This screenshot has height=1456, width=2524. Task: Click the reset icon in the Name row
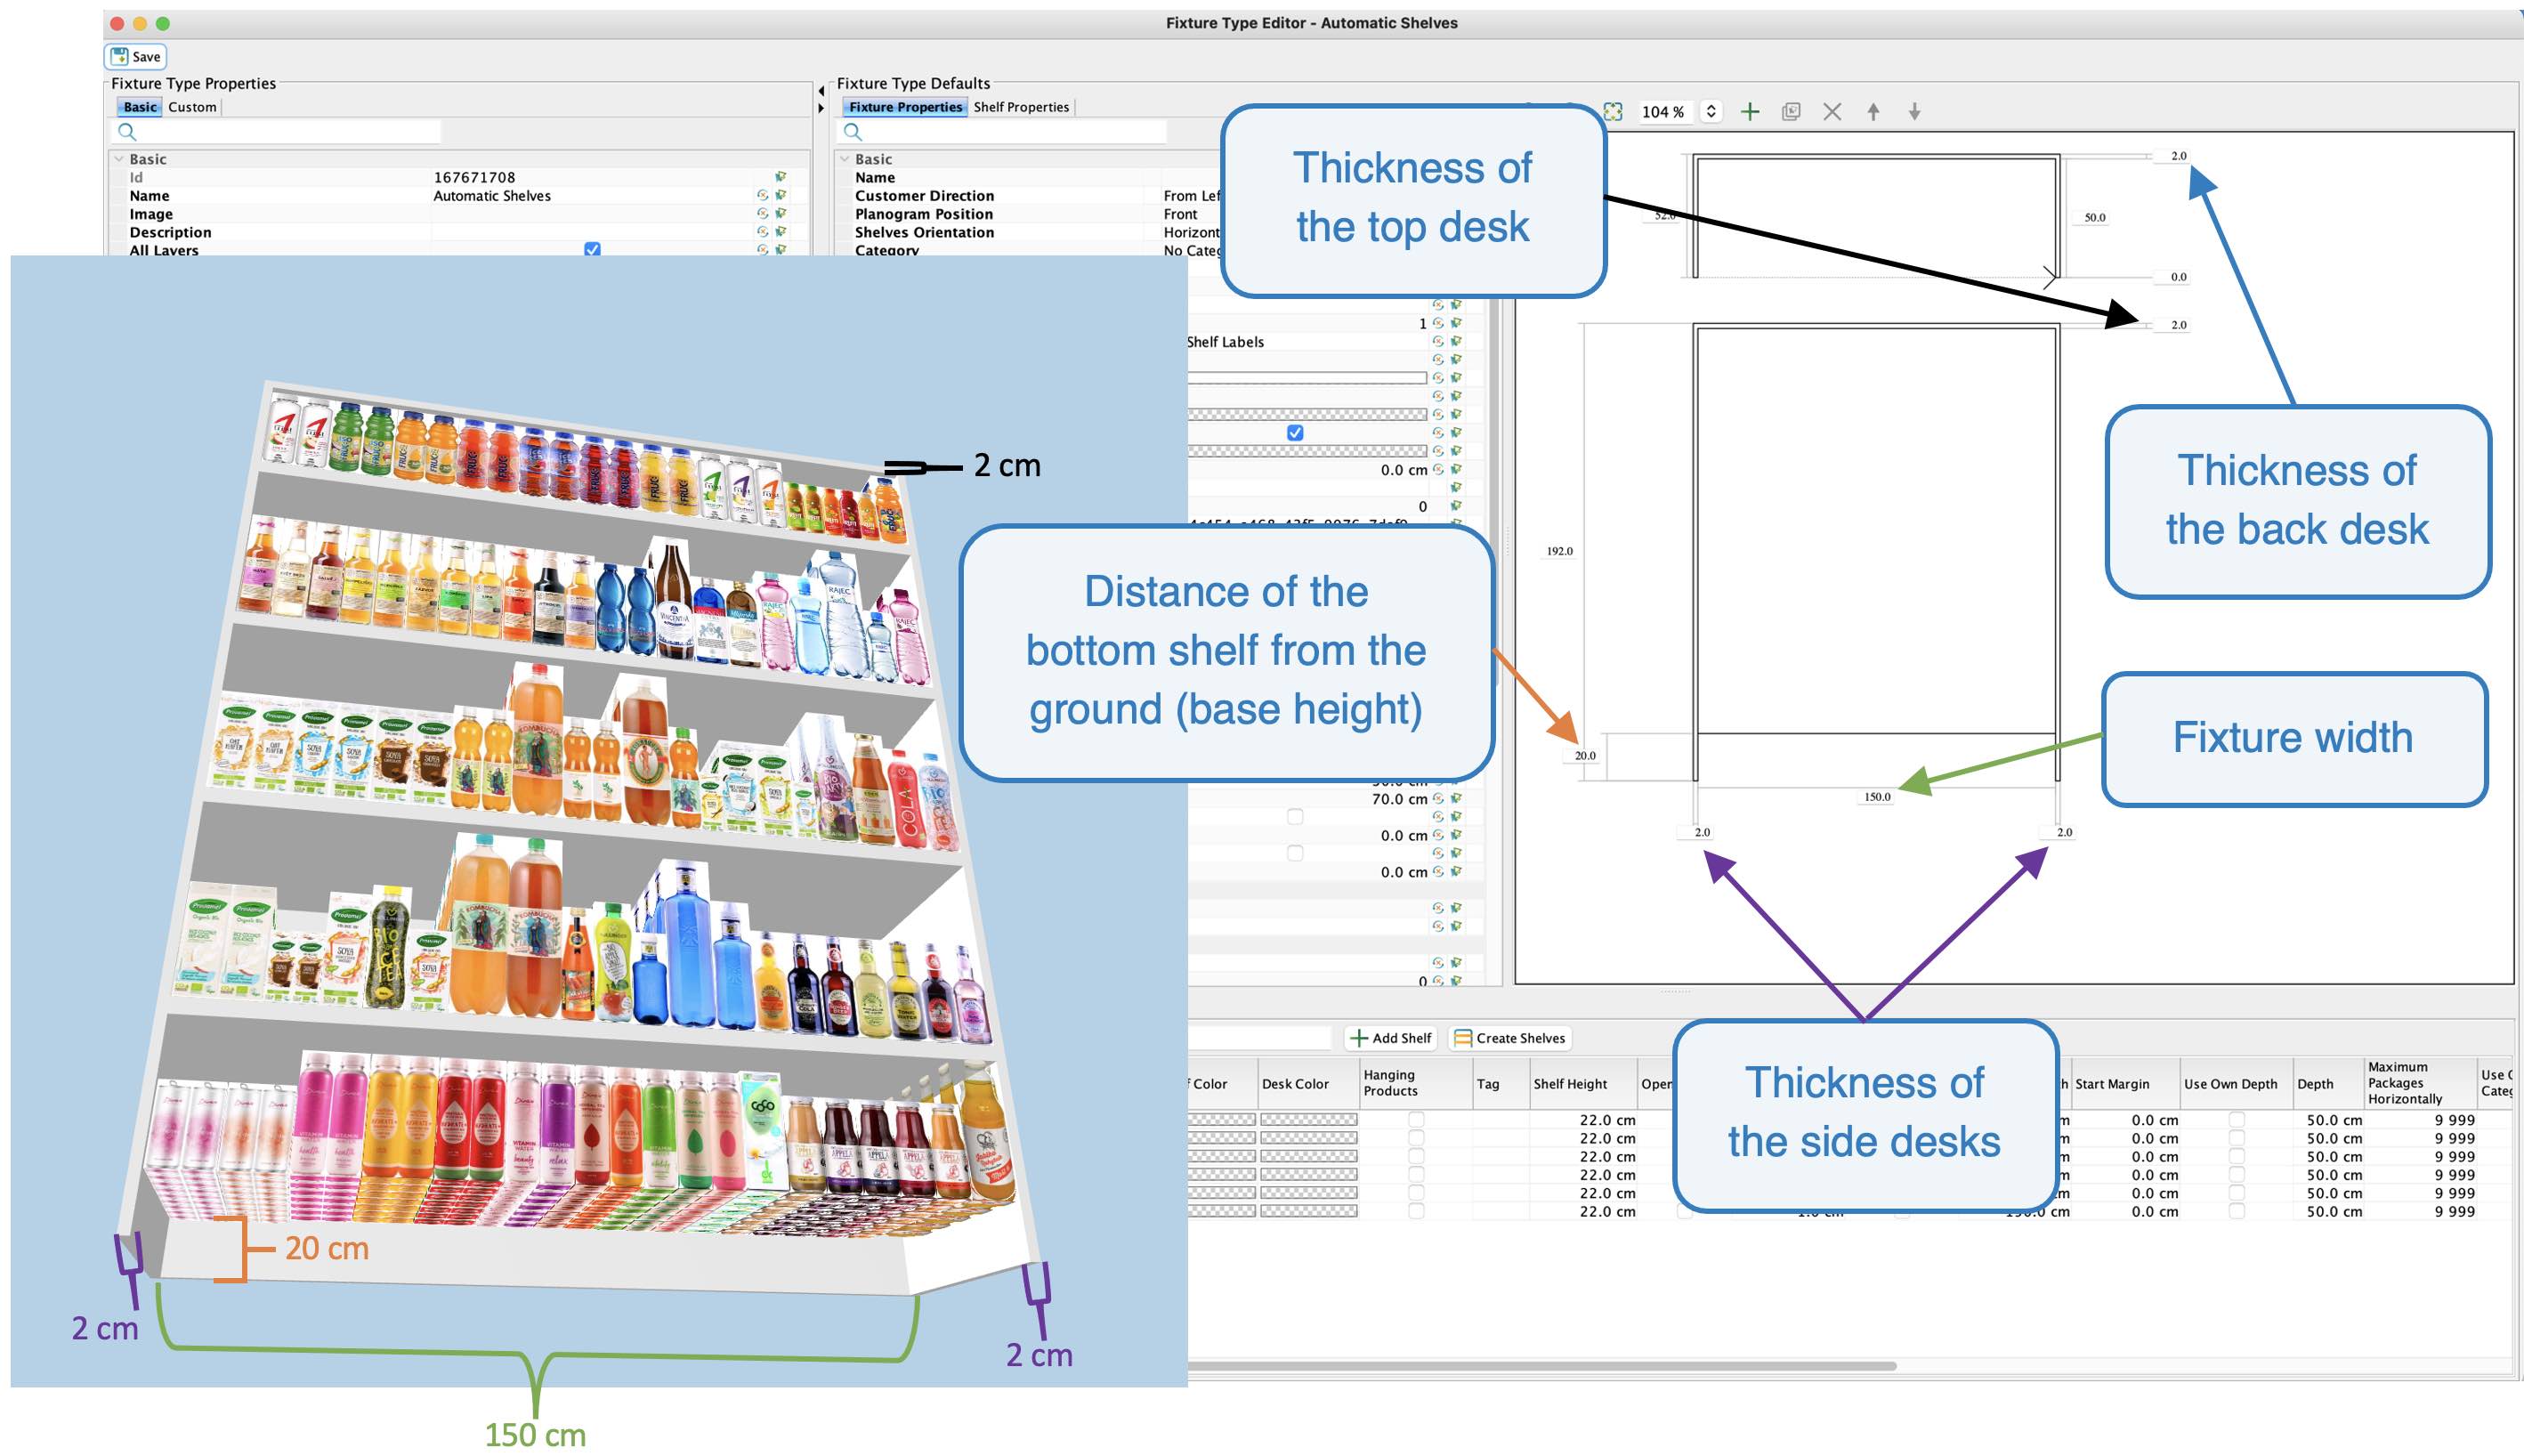763,196
